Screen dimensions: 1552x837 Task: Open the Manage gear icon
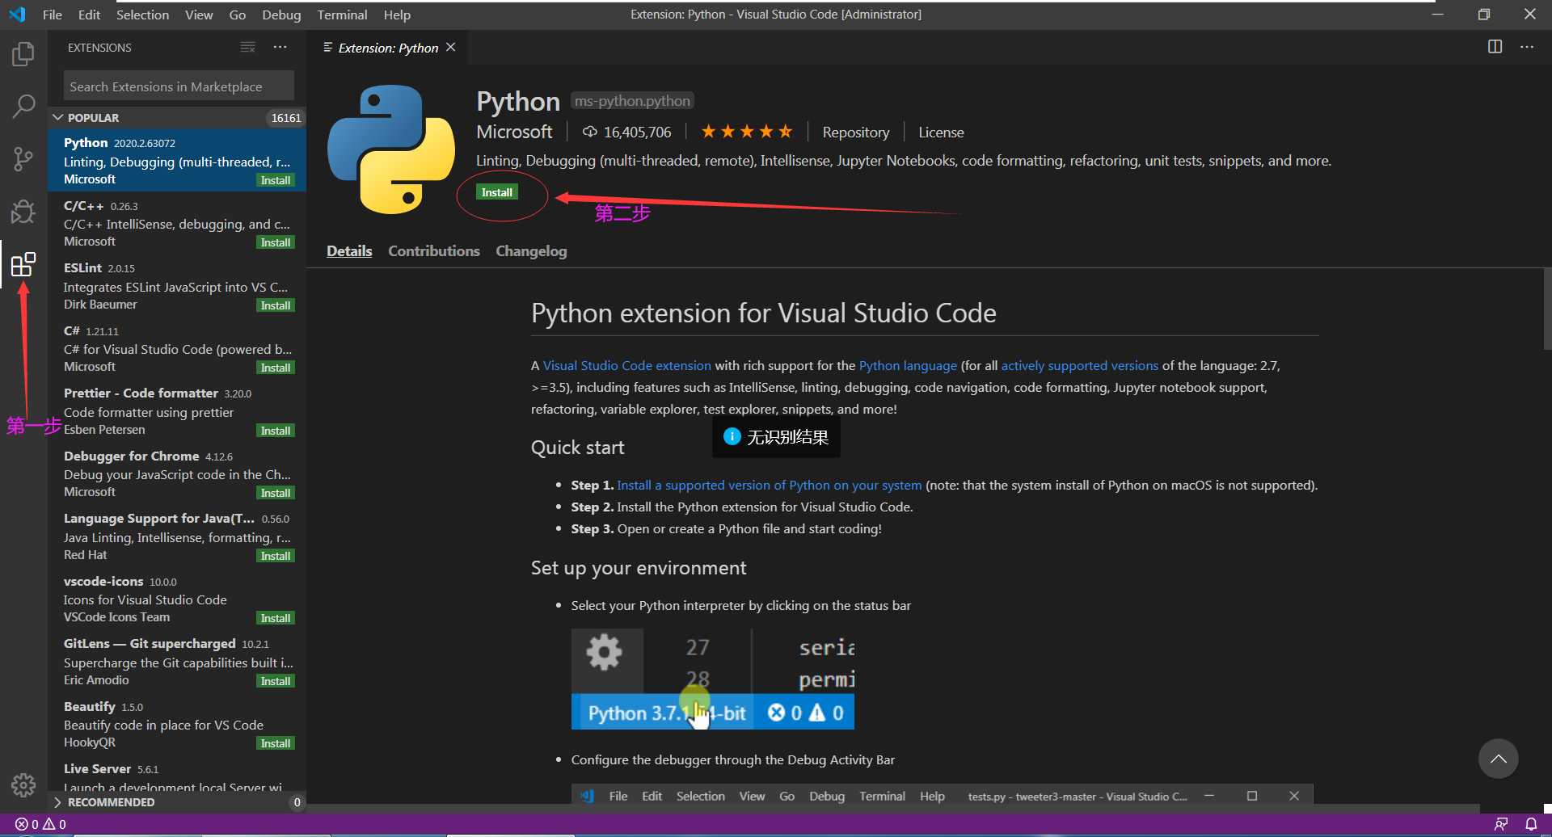click(x=23, y=784)
